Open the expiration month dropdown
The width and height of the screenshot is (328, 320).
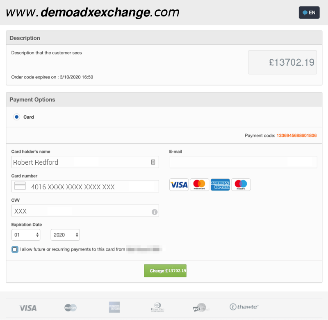[26, 235]
